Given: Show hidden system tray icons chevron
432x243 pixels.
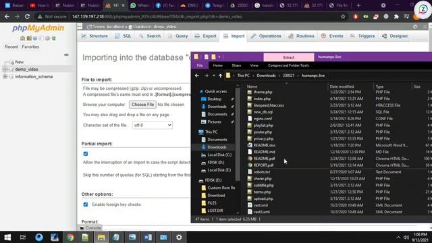Looking at the screenshot, I should point(398,237).
